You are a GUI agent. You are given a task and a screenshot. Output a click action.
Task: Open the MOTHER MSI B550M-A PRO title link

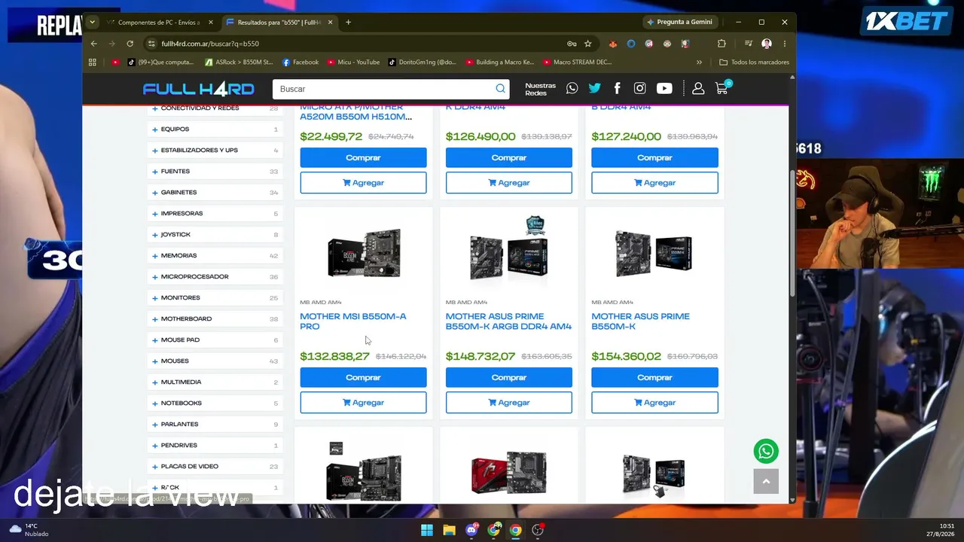[352, 321]
